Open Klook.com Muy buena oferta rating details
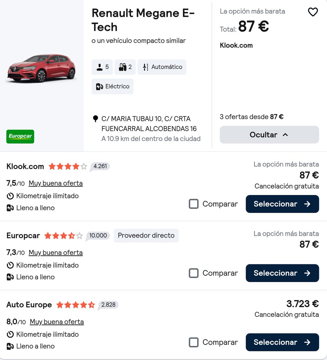This screenshot has height=360, width=327. pyautogui.click(x=56, y=183)
